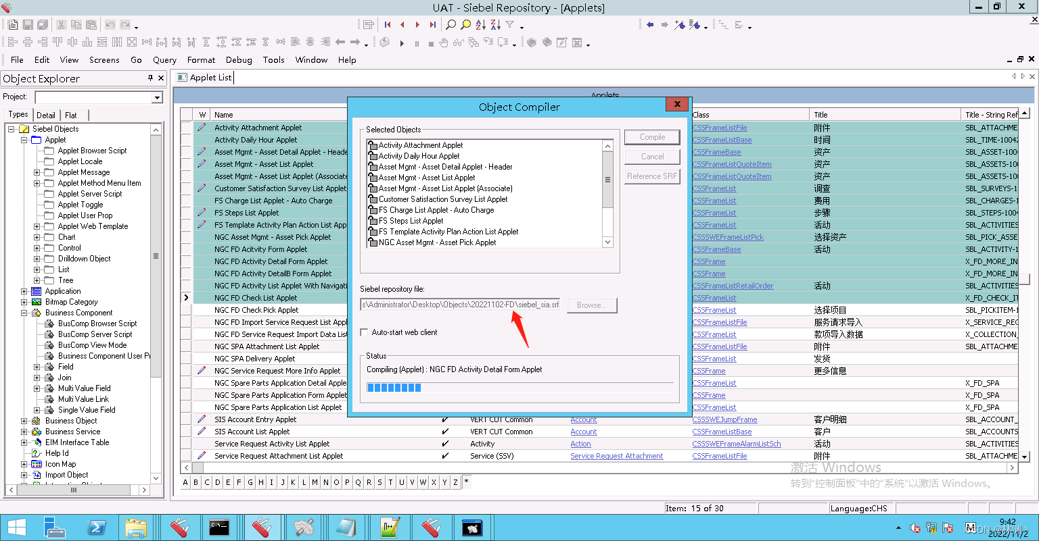This screenshot has height=541, width=1039.
Task: Click the Windows Start button
Action: coord(16,527)
